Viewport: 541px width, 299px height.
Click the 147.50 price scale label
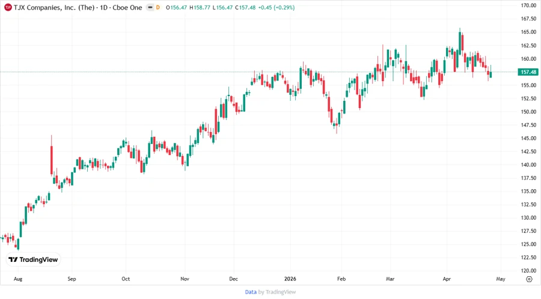pyautogui.click(x=528, y=125)
